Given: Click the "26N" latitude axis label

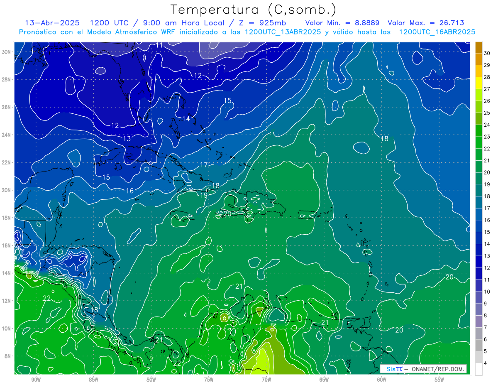Looking at the screenshot, I should coord(7,107).
